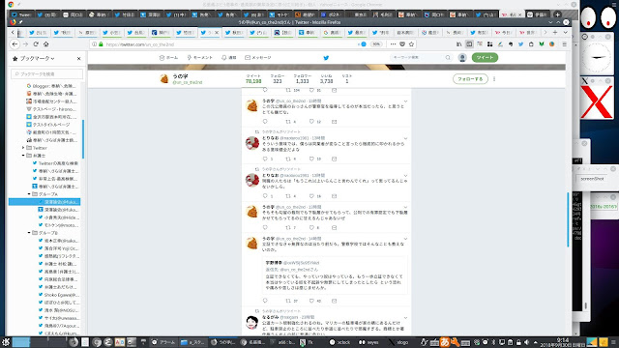Toggle the Firefox sidebar button
Viewport: 619px width, 348px height.
469,44
